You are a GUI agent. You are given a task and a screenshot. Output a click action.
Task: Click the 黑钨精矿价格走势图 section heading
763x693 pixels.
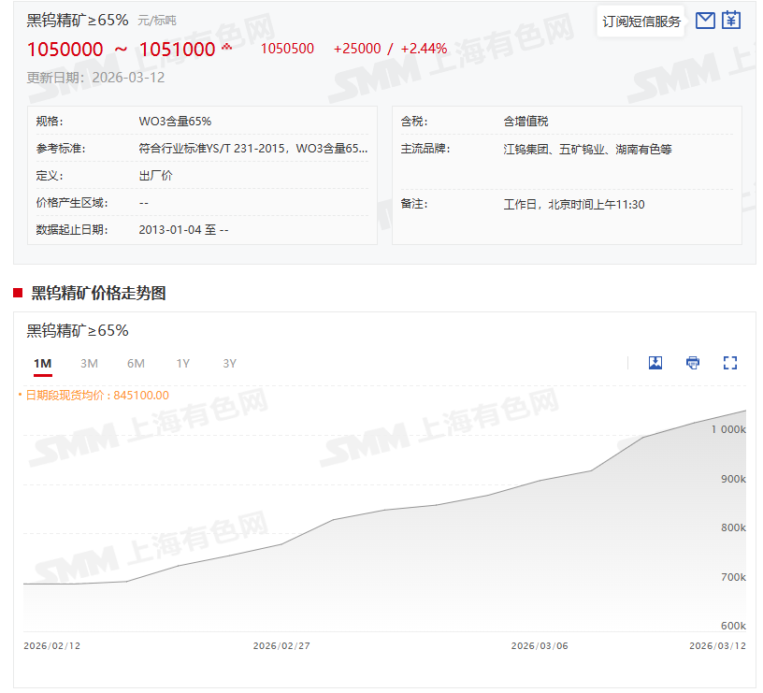tap(98, 293)
